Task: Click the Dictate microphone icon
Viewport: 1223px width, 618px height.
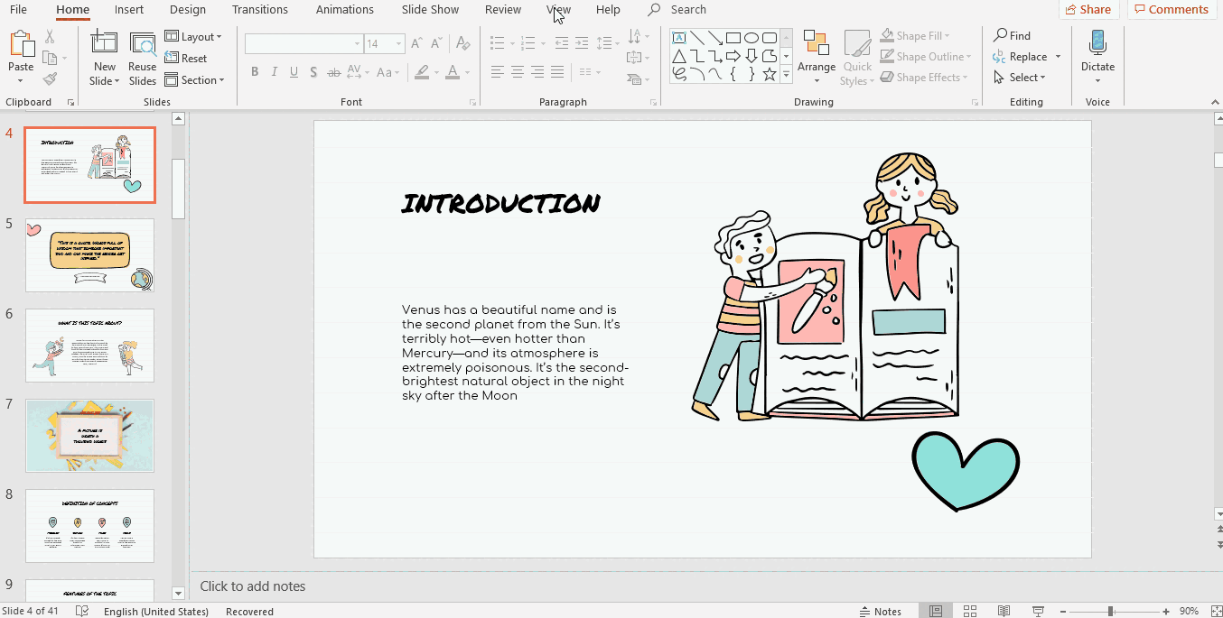Action: coord(1097,42)
